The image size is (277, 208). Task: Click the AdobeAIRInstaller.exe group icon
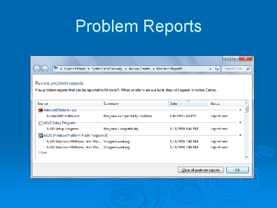[x=40, y=110]
